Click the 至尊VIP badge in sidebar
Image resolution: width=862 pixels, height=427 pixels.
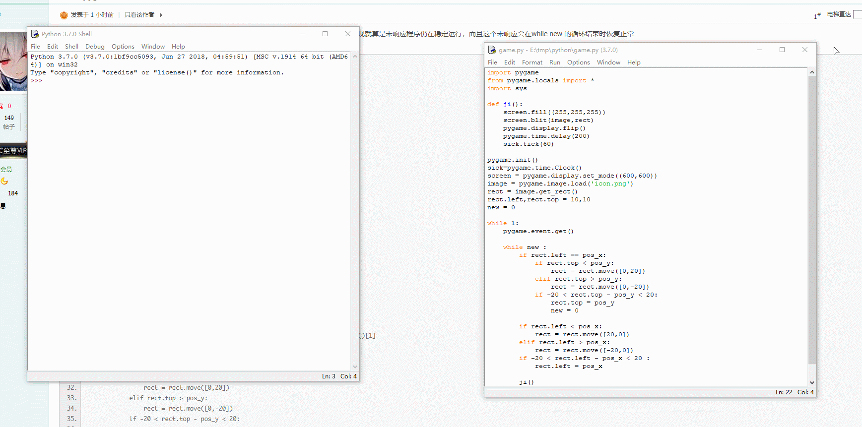click(x=13, y=150)
